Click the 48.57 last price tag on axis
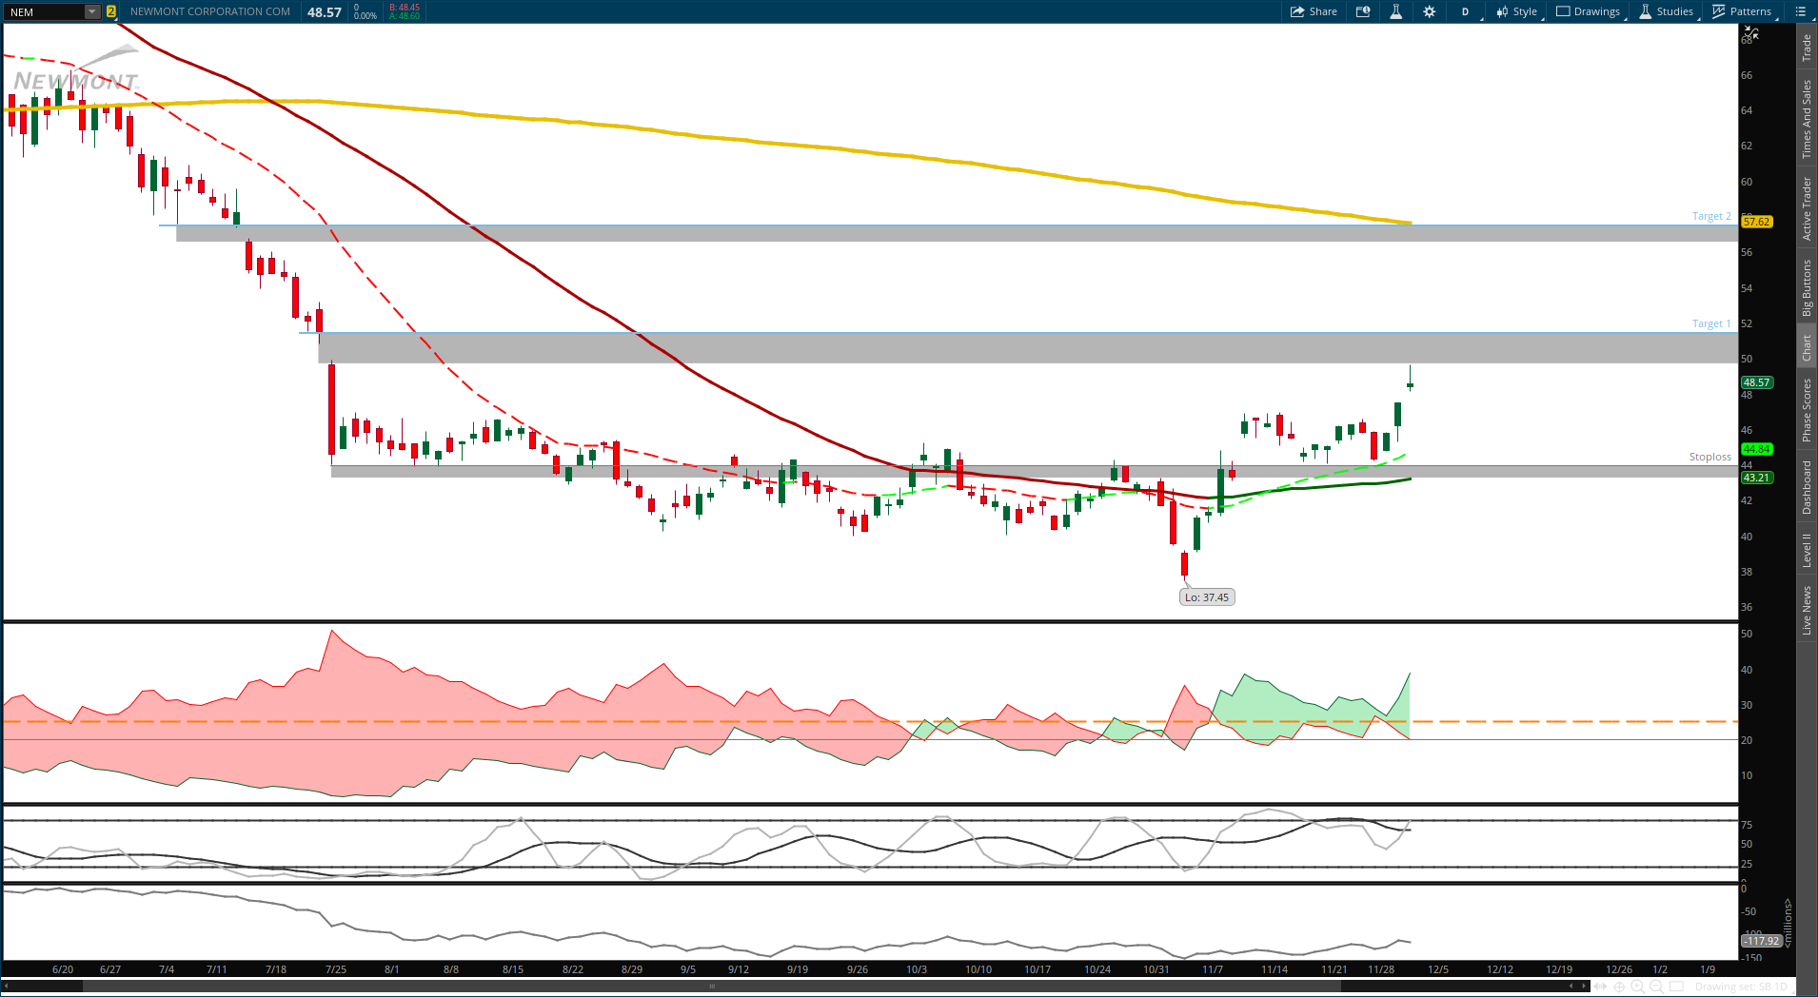This screenshot has height=997, width=1818. coord(1757,382)
